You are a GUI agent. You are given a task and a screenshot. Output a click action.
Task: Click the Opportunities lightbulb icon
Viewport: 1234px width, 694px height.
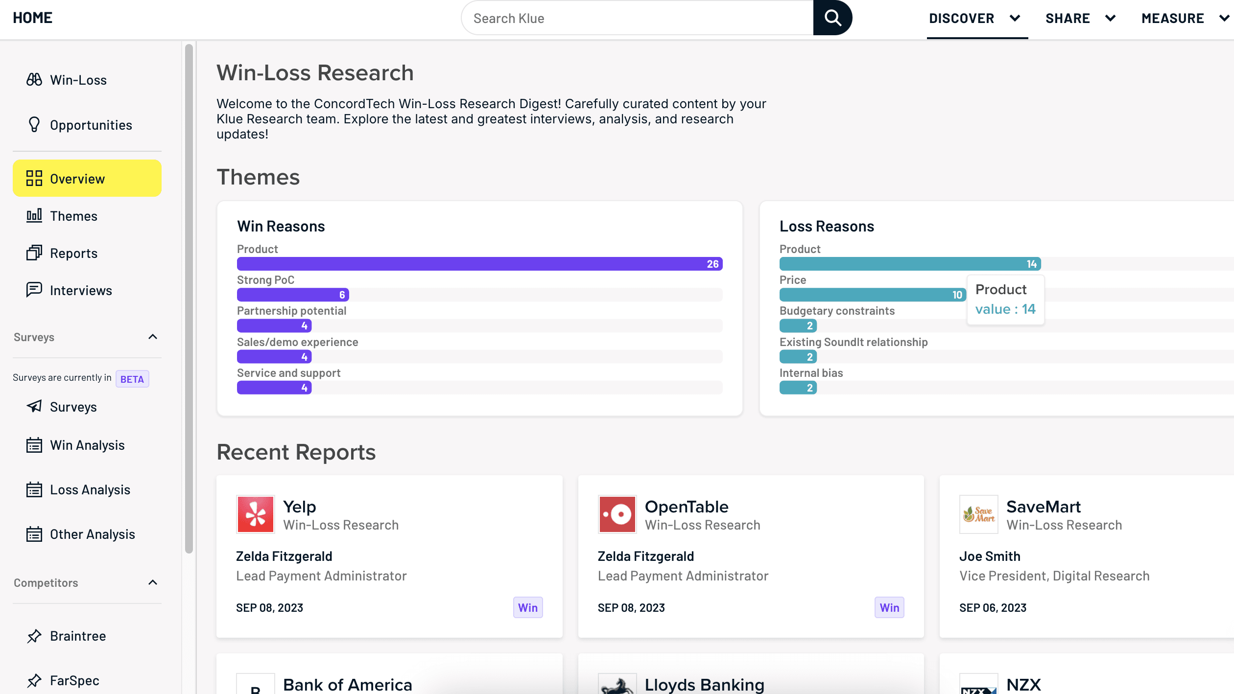click(x=34, y=125)
